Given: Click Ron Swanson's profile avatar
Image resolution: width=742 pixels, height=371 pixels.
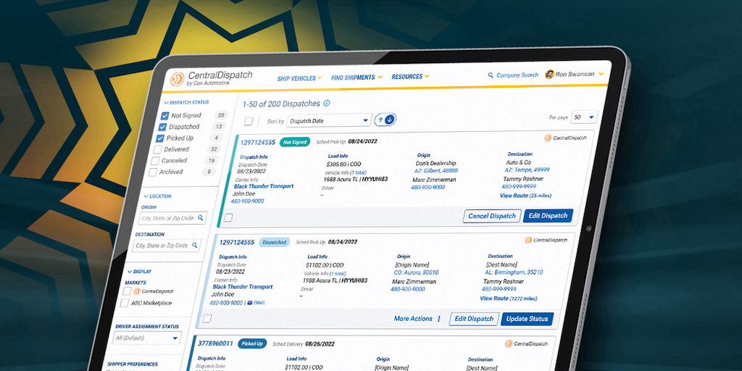Looking at the screenshot, I should click(550, 75).
